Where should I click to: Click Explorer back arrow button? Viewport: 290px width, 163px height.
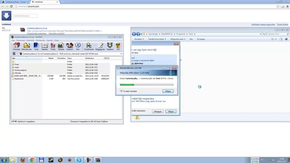click(134, 34)
